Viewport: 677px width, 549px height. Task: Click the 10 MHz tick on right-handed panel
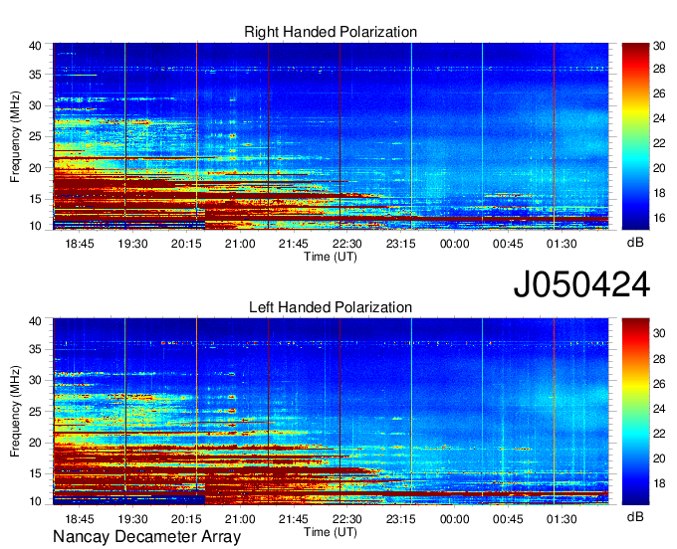(x=35, y=226)
